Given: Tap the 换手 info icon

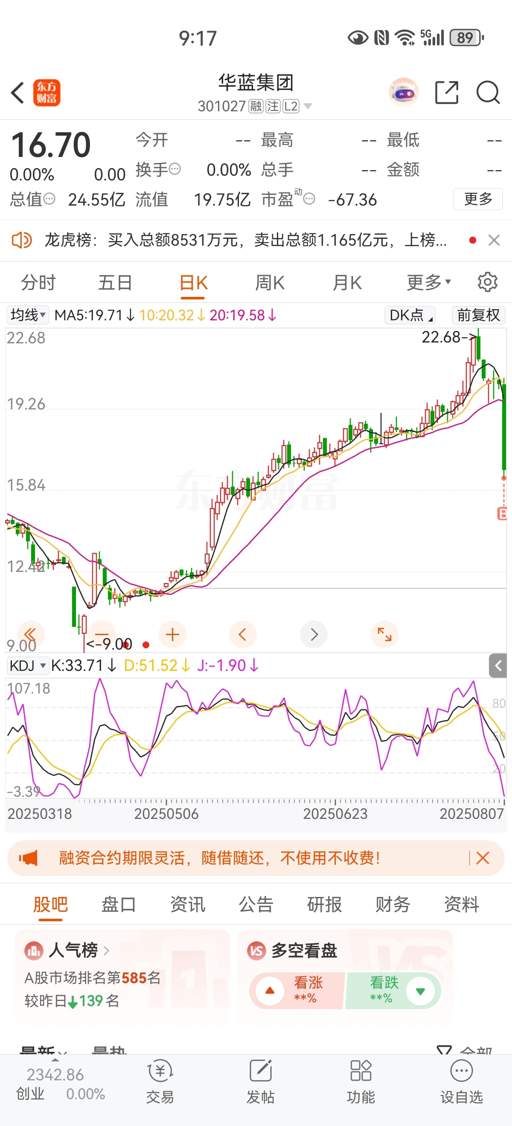Looking at the screenshot, I should point(175,169).
